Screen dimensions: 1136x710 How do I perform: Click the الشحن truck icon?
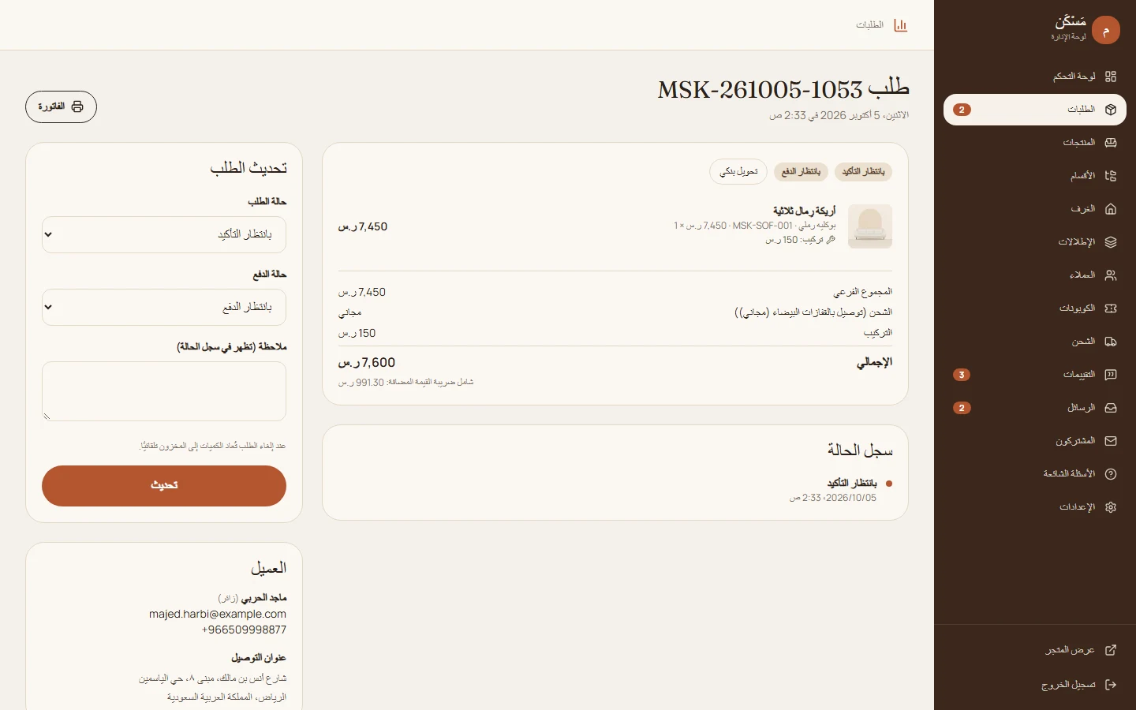1111,342
